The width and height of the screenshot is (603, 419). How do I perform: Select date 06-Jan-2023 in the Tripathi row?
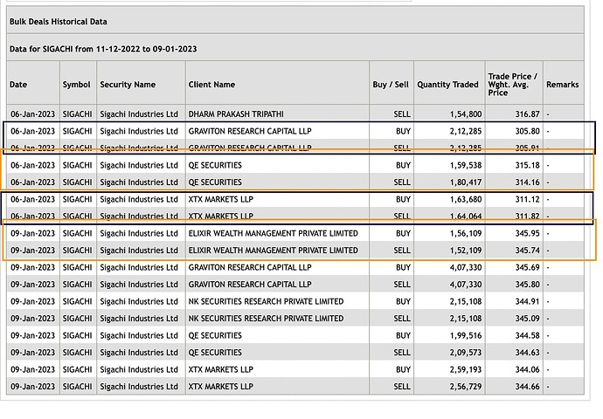point(32,114)
